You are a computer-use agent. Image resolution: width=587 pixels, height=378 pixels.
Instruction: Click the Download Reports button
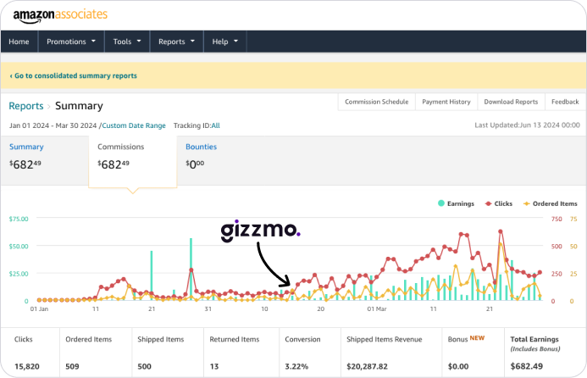pos(511,102)
